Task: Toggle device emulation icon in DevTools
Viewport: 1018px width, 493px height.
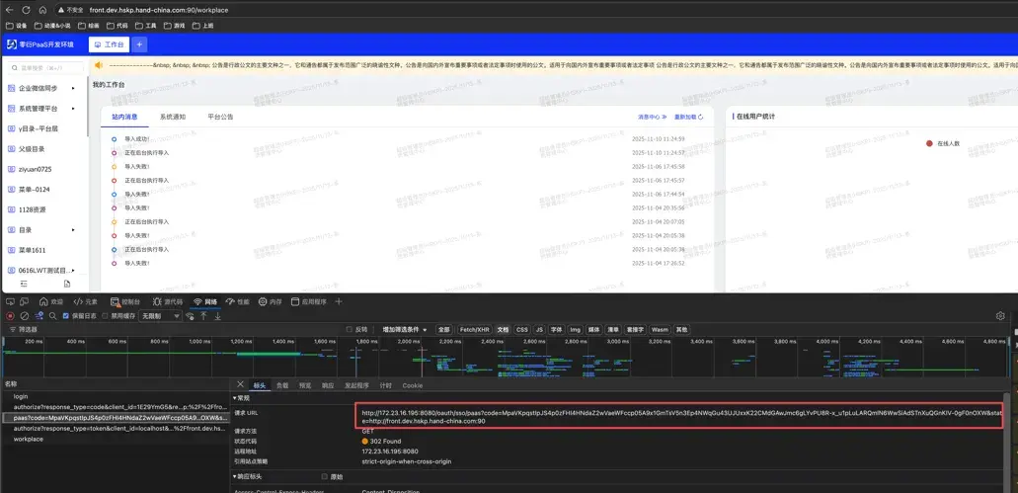Action: point(25,301)
